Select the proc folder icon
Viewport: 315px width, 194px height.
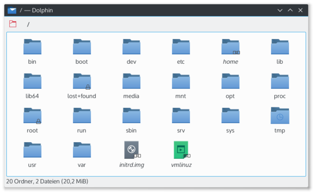click(x=280, y=81)
